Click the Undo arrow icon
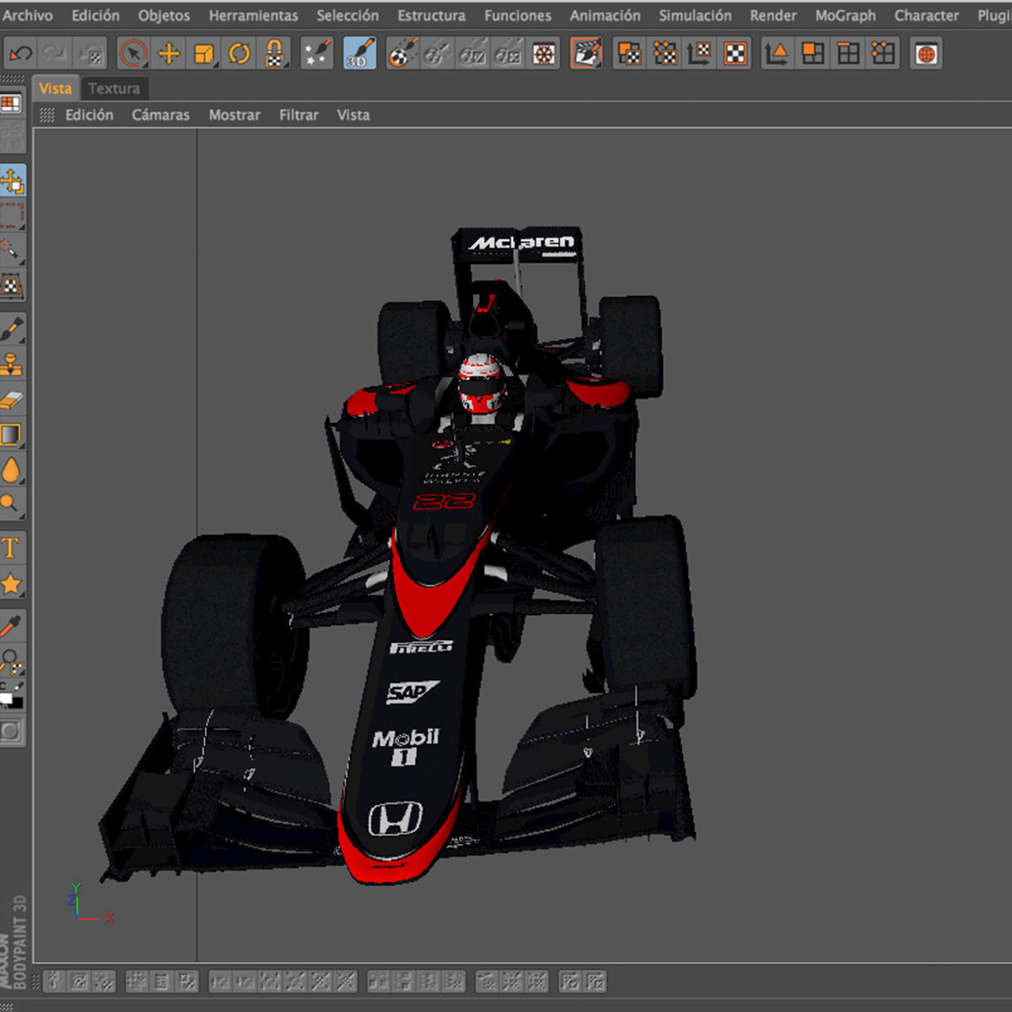Image resolution: width=1012 pixels, height=1012 pixels. click(21, 55)
